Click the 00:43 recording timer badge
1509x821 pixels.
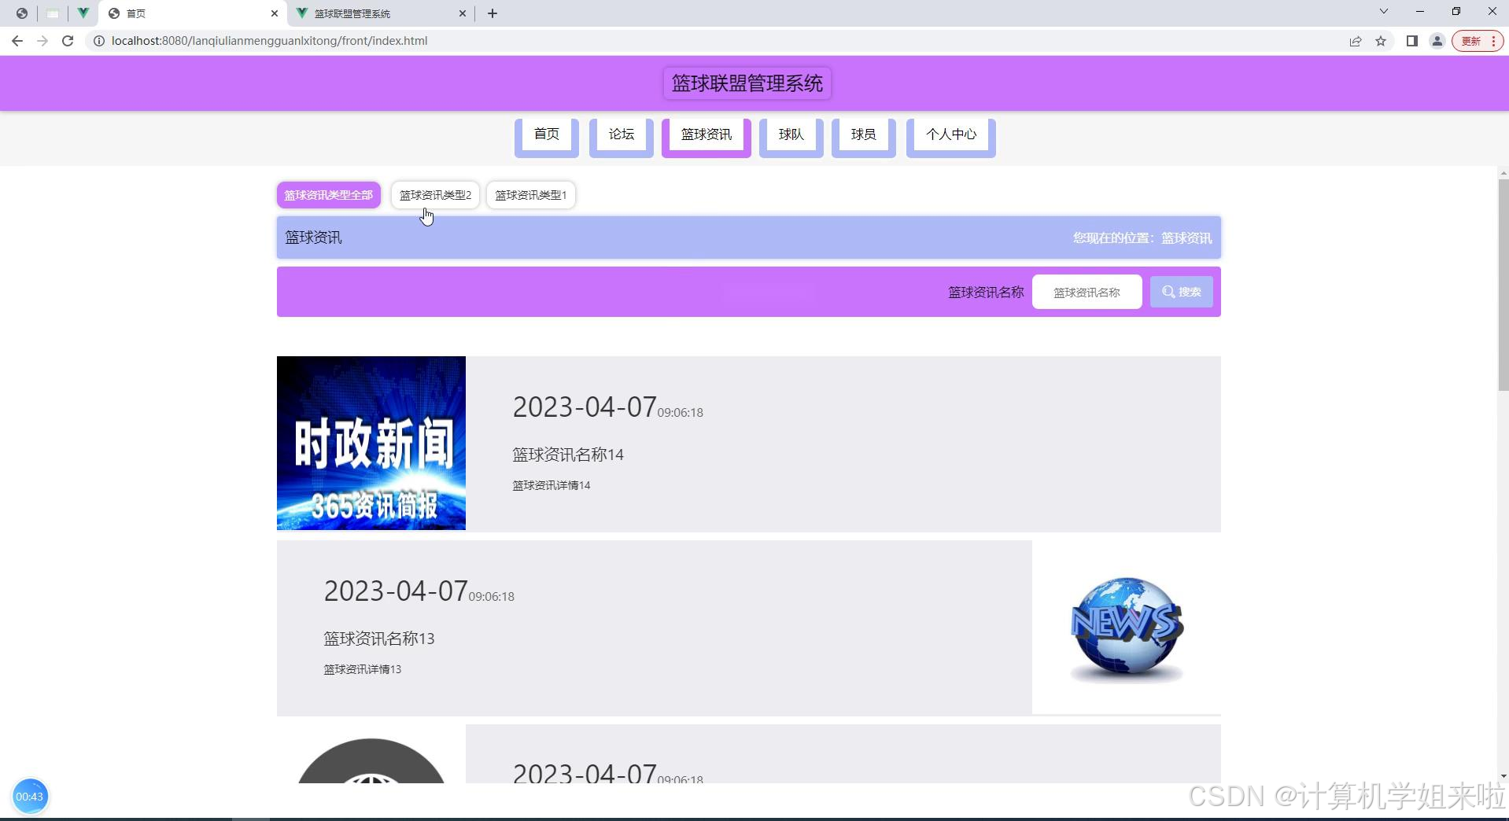point(30,797)
